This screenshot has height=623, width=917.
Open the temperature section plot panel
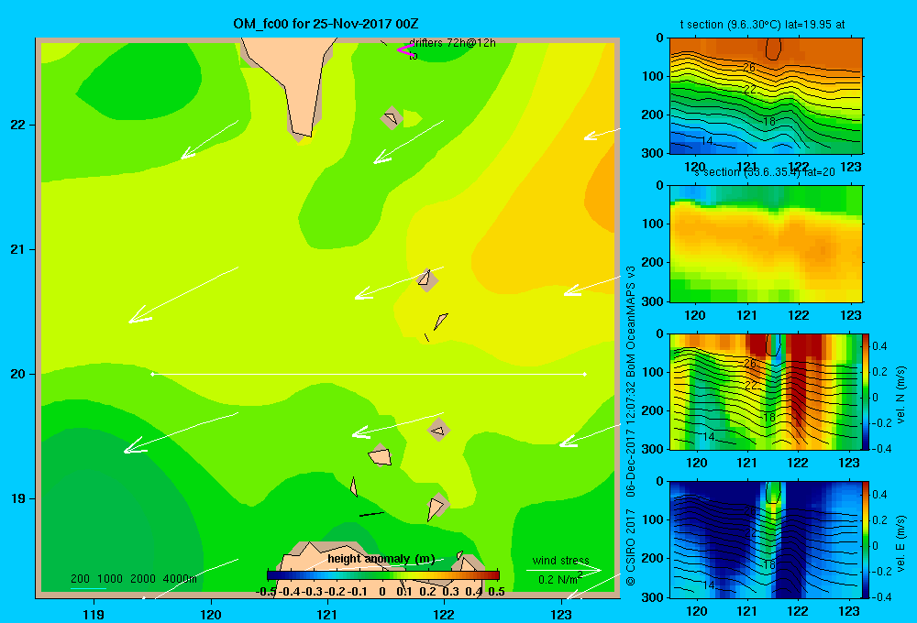pyautogui.click(x=766, y=96)
